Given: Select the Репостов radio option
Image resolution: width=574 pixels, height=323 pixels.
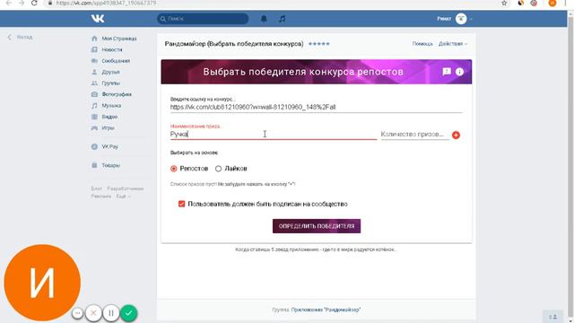Looking at the screenshot, I should pyautogui.click(x=173, y=169).
